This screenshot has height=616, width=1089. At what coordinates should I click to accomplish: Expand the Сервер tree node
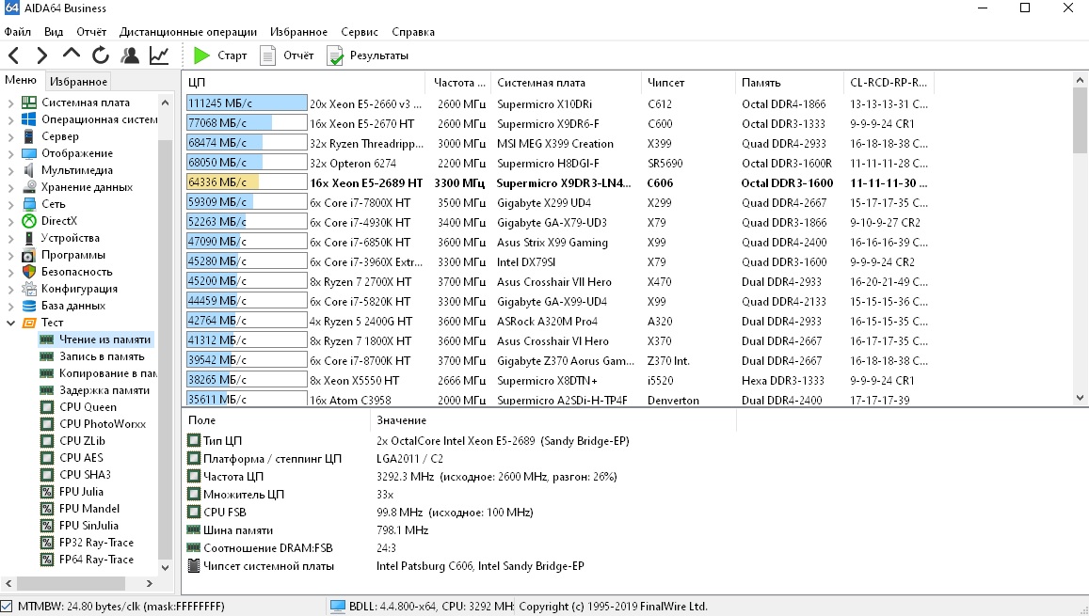tap(10, 136)
